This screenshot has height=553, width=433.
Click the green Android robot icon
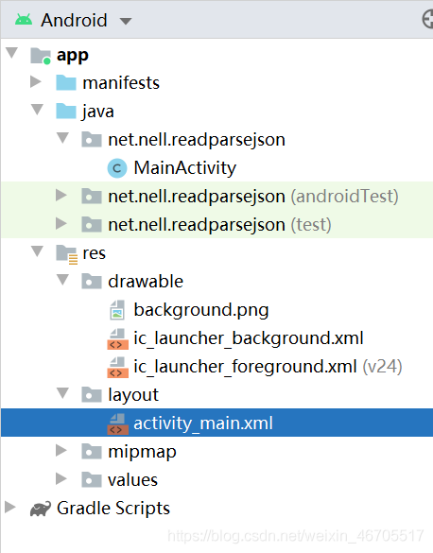tap(24, 20)
